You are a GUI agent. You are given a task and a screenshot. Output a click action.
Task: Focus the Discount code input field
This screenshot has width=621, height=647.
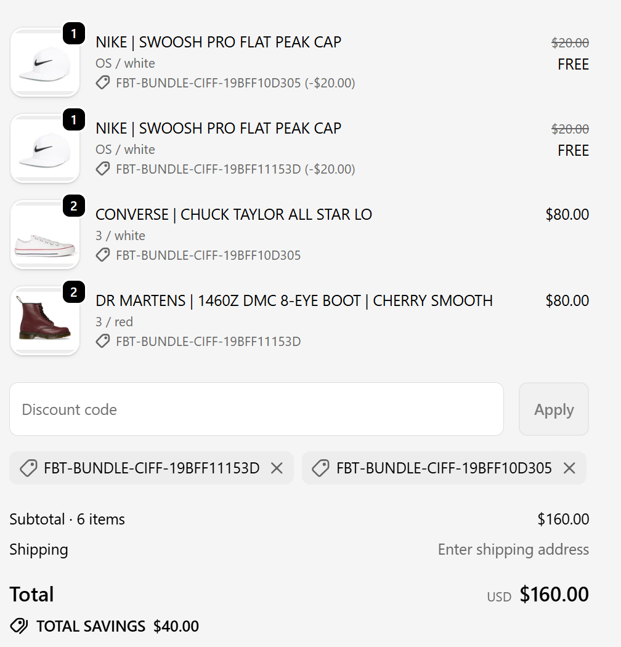point(256,409)
